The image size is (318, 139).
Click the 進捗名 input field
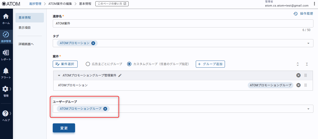tap(183, 23)
